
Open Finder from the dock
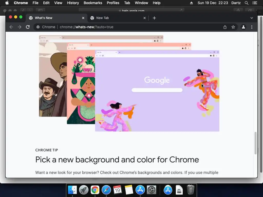click(x=72, y=190)
